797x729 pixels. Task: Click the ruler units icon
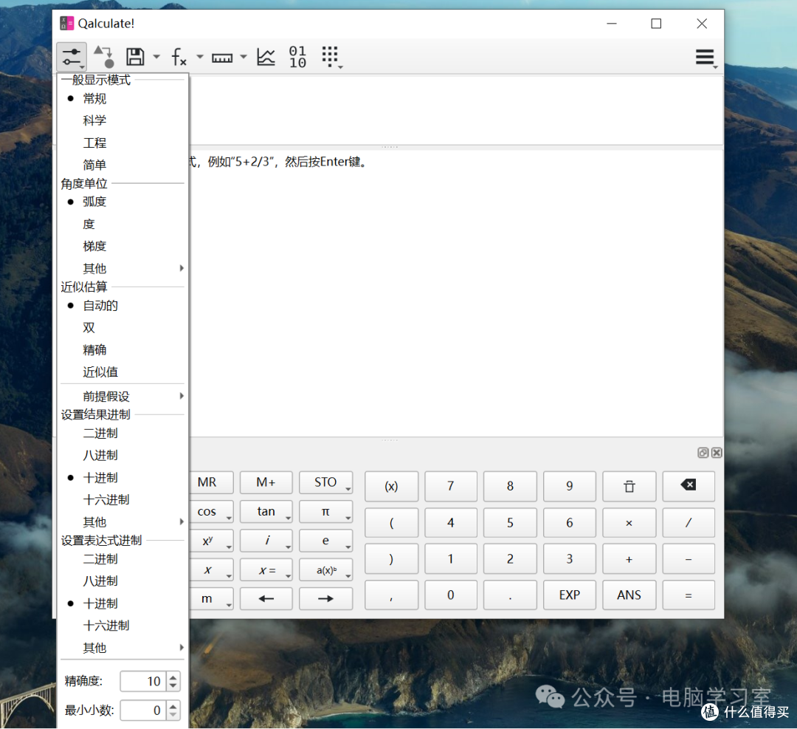222,58
